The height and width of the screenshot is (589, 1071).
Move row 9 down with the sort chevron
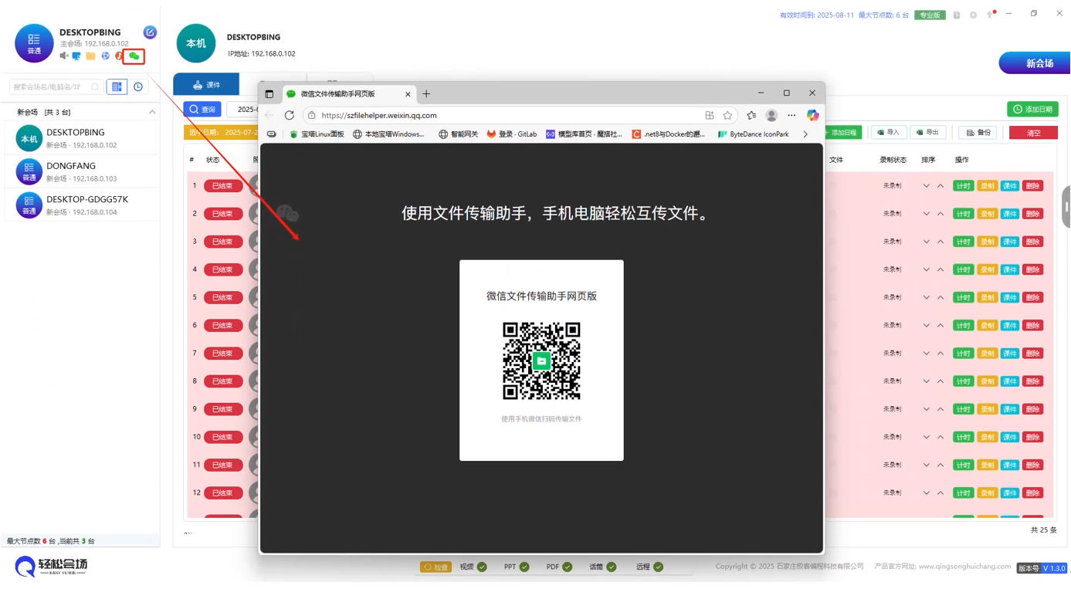[926, 409]
